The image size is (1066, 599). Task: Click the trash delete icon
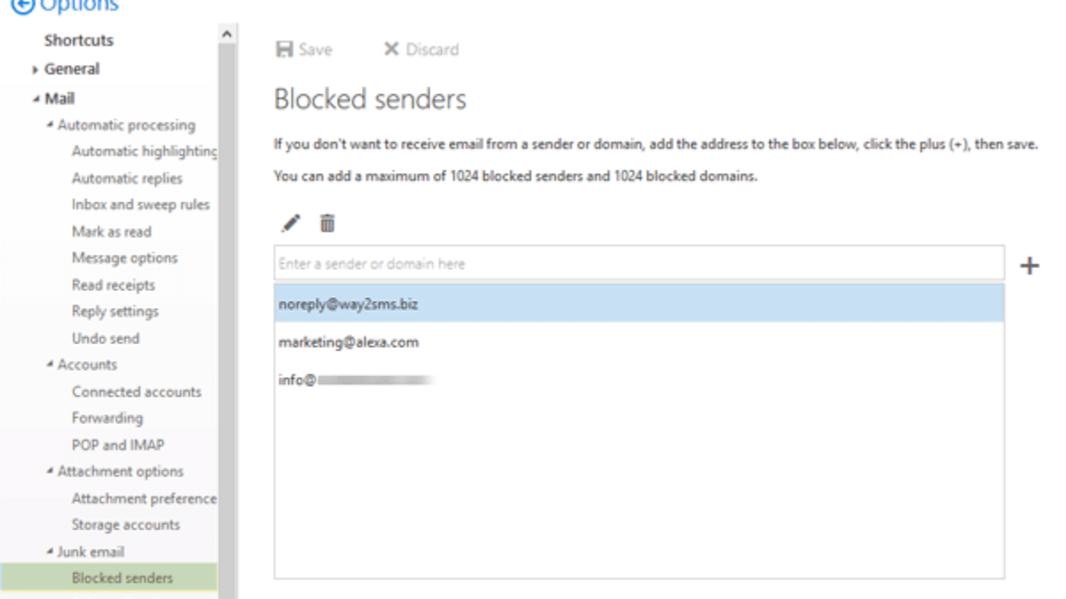(328, 224)
